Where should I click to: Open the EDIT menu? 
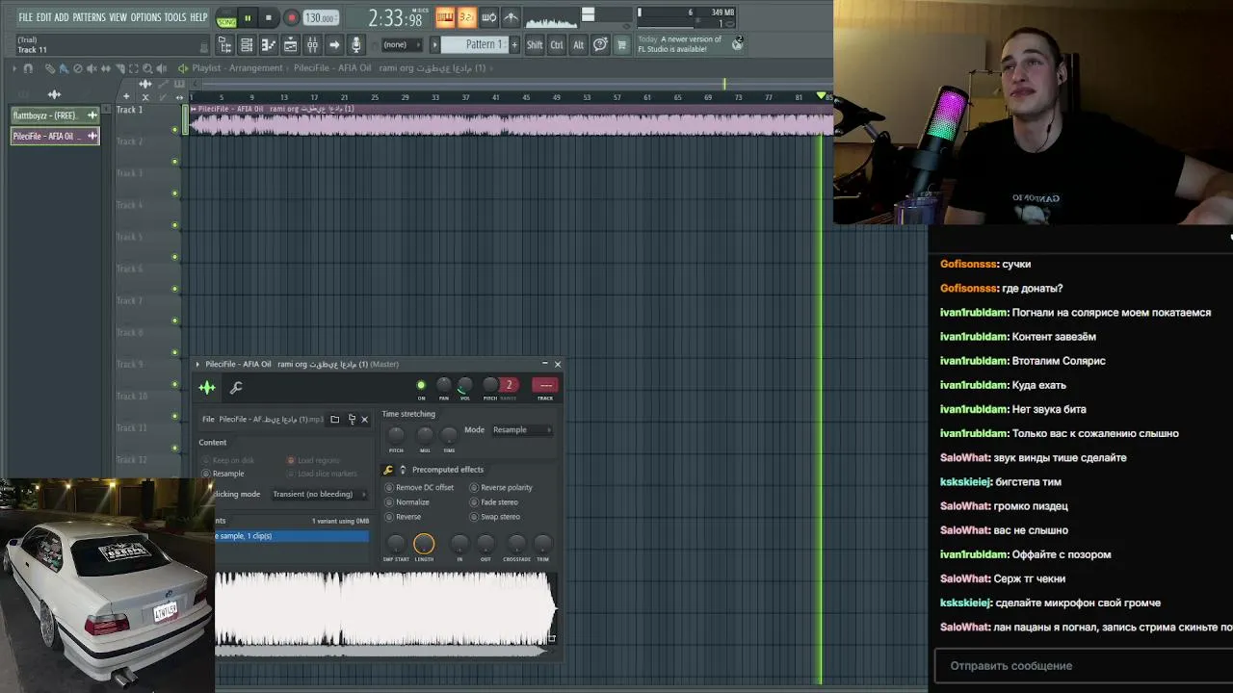pos(43,17)
